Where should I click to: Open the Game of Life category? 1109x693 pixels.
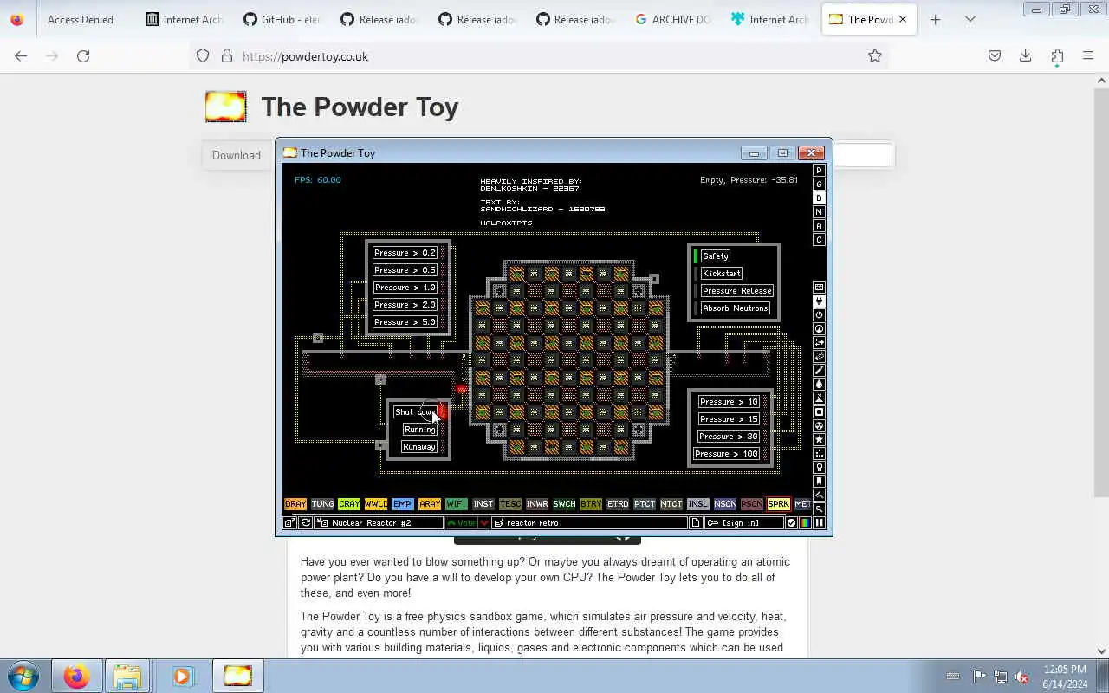pyautogui.click(x=819, y=454)
